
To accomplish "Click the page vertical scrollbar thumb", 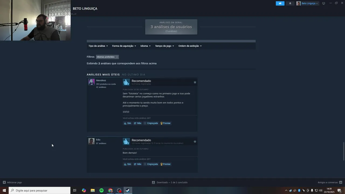I will [344, 151].
